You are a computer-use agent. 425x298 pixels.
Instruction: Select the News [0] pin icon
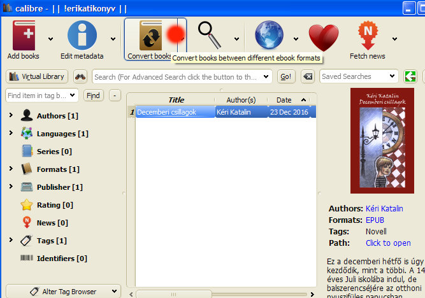[27, 222]
